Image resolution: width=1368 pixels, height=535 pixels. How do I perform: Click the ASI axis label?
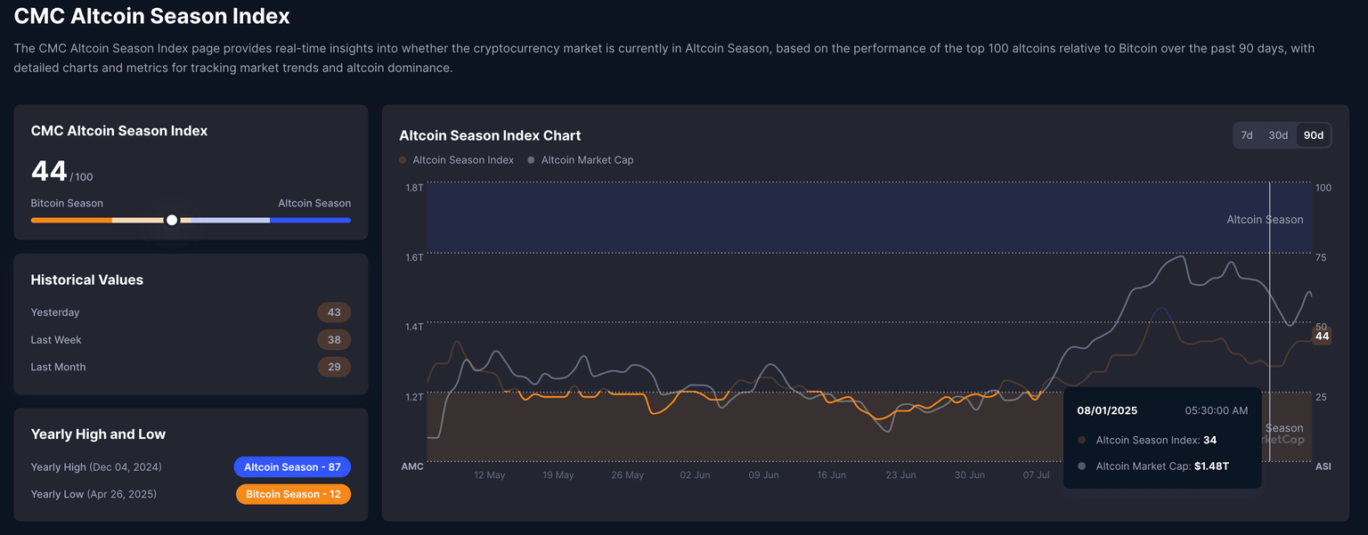tap(1323, 466)
